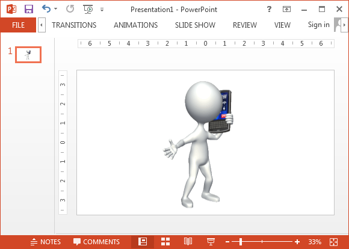This screenshot has width=349, height=249.
Task: Toggle the NOTES pane
Action: click(x=45, y=242)
